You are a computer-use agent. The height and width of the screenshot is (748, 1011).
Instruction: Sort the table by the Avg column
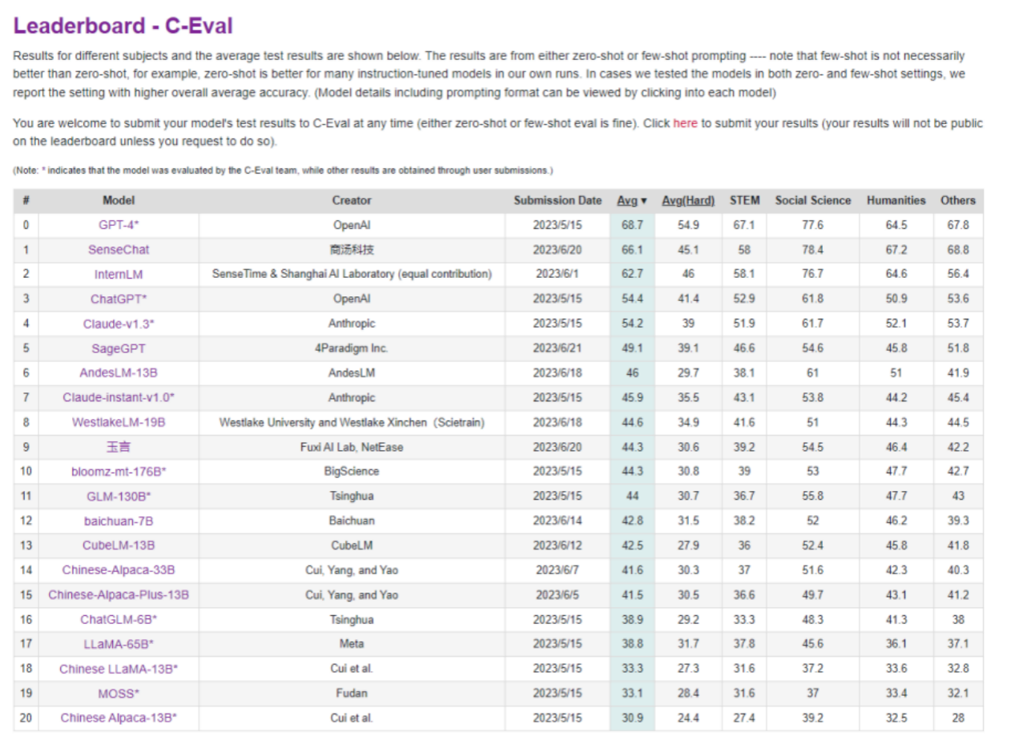(x=632, y=201)
